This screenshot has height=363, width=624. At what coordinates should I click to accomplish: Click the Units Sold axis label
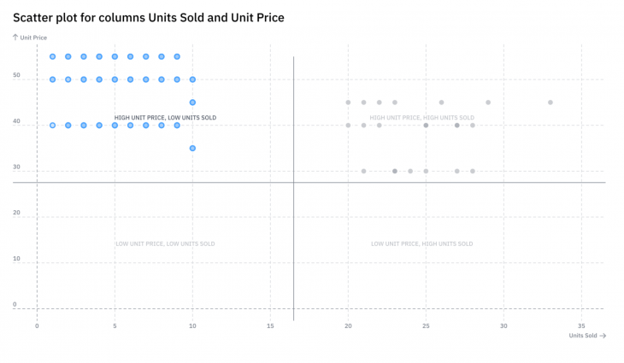click(x=583, y=336)
